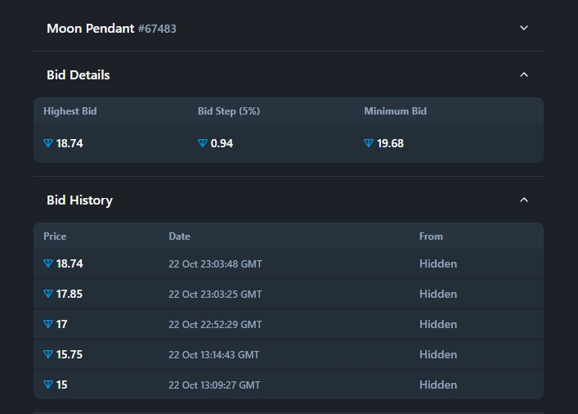Screen dimensions: 578x414
Task: Click the TON icon beside Minimum Bid 19.68
Action: pyautogui.click(x=369, y=143)
